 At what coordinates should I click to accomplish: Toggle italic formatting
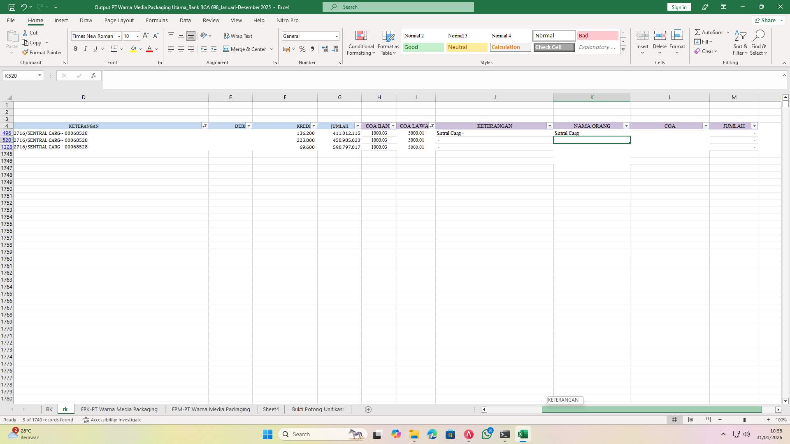(x=85, y=49)
